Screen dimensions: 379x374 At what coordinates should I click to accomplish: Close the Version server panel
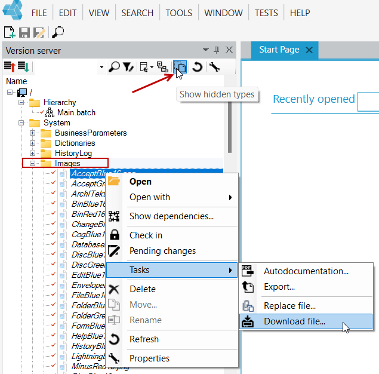(x=229, y=50)
